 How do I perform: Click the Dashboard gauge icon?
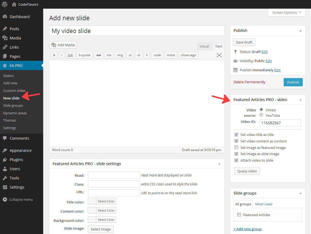[x=5, y=17]
